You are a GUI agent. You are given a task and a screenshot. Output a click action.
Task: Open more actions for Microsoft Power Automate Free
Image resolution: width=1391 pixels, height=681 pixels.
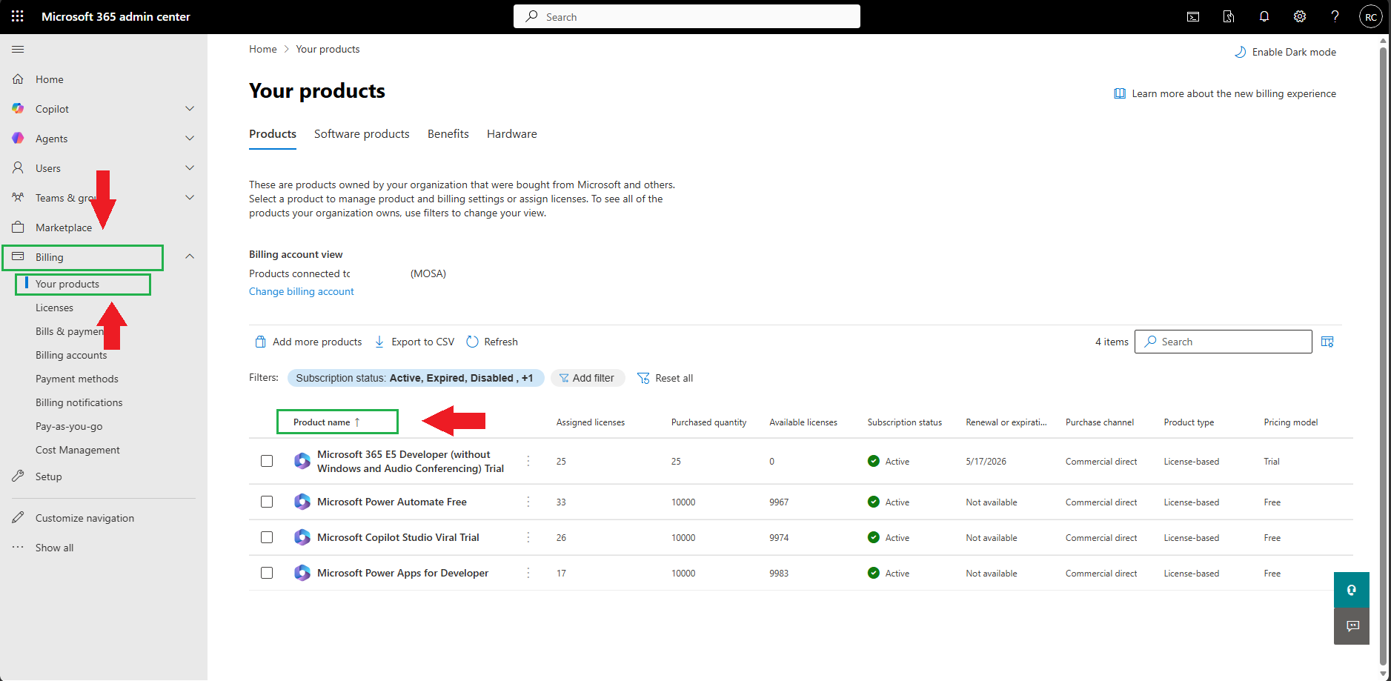(x=528, y=502)
